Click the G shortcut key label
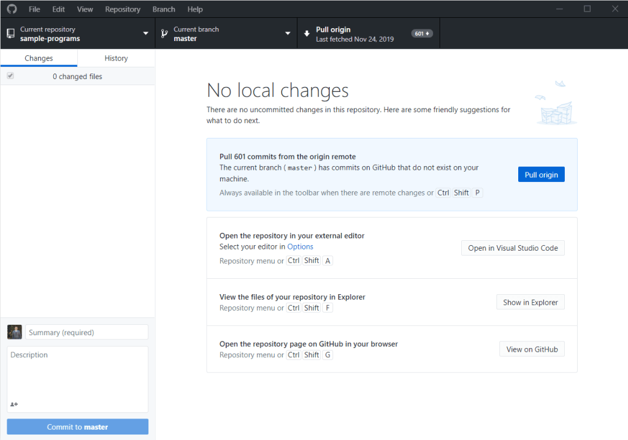This screenshot has height=440, width=628. 327,355
